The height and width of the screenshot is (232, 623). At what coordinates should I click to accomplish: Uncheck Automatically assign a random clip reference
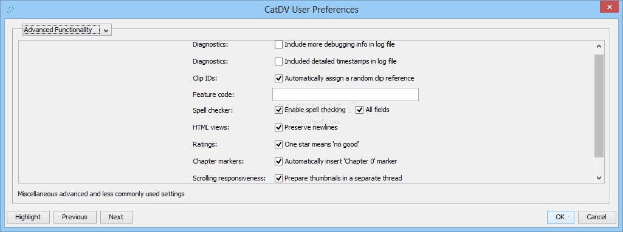coord(278,78)
